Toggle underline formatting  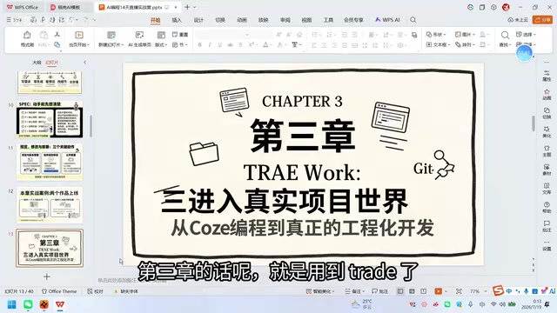(220, 44)
